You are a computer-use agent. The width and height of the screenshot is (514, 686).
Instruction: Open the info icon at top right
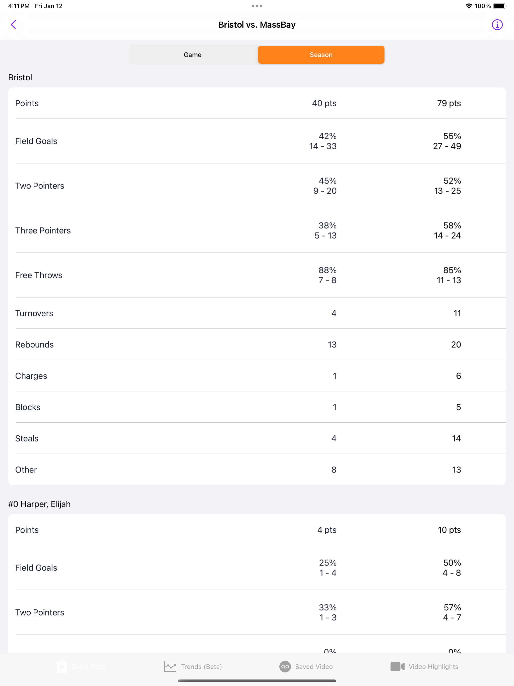(497, 25)
